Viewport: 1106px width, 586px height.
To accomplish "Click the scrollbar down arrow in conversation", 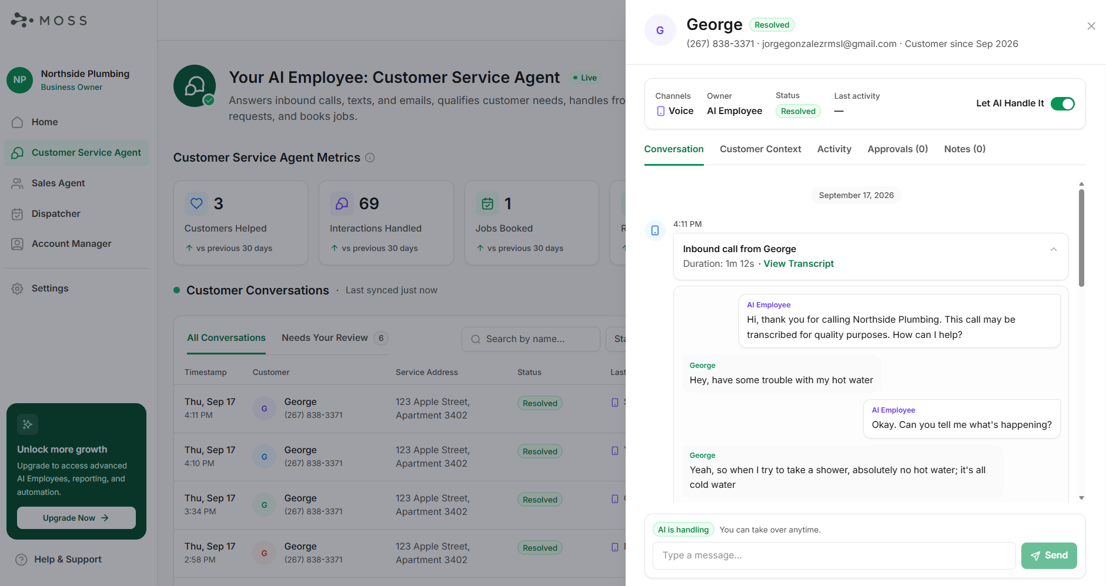I will pos(1081,498).
